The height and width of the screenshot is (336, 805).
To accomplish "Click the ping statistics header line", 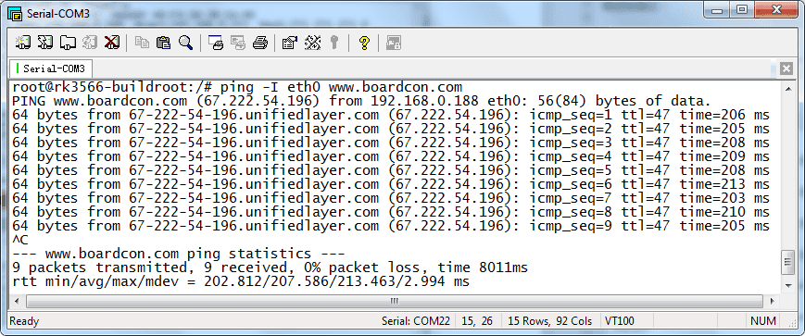I will coord(179,253).
